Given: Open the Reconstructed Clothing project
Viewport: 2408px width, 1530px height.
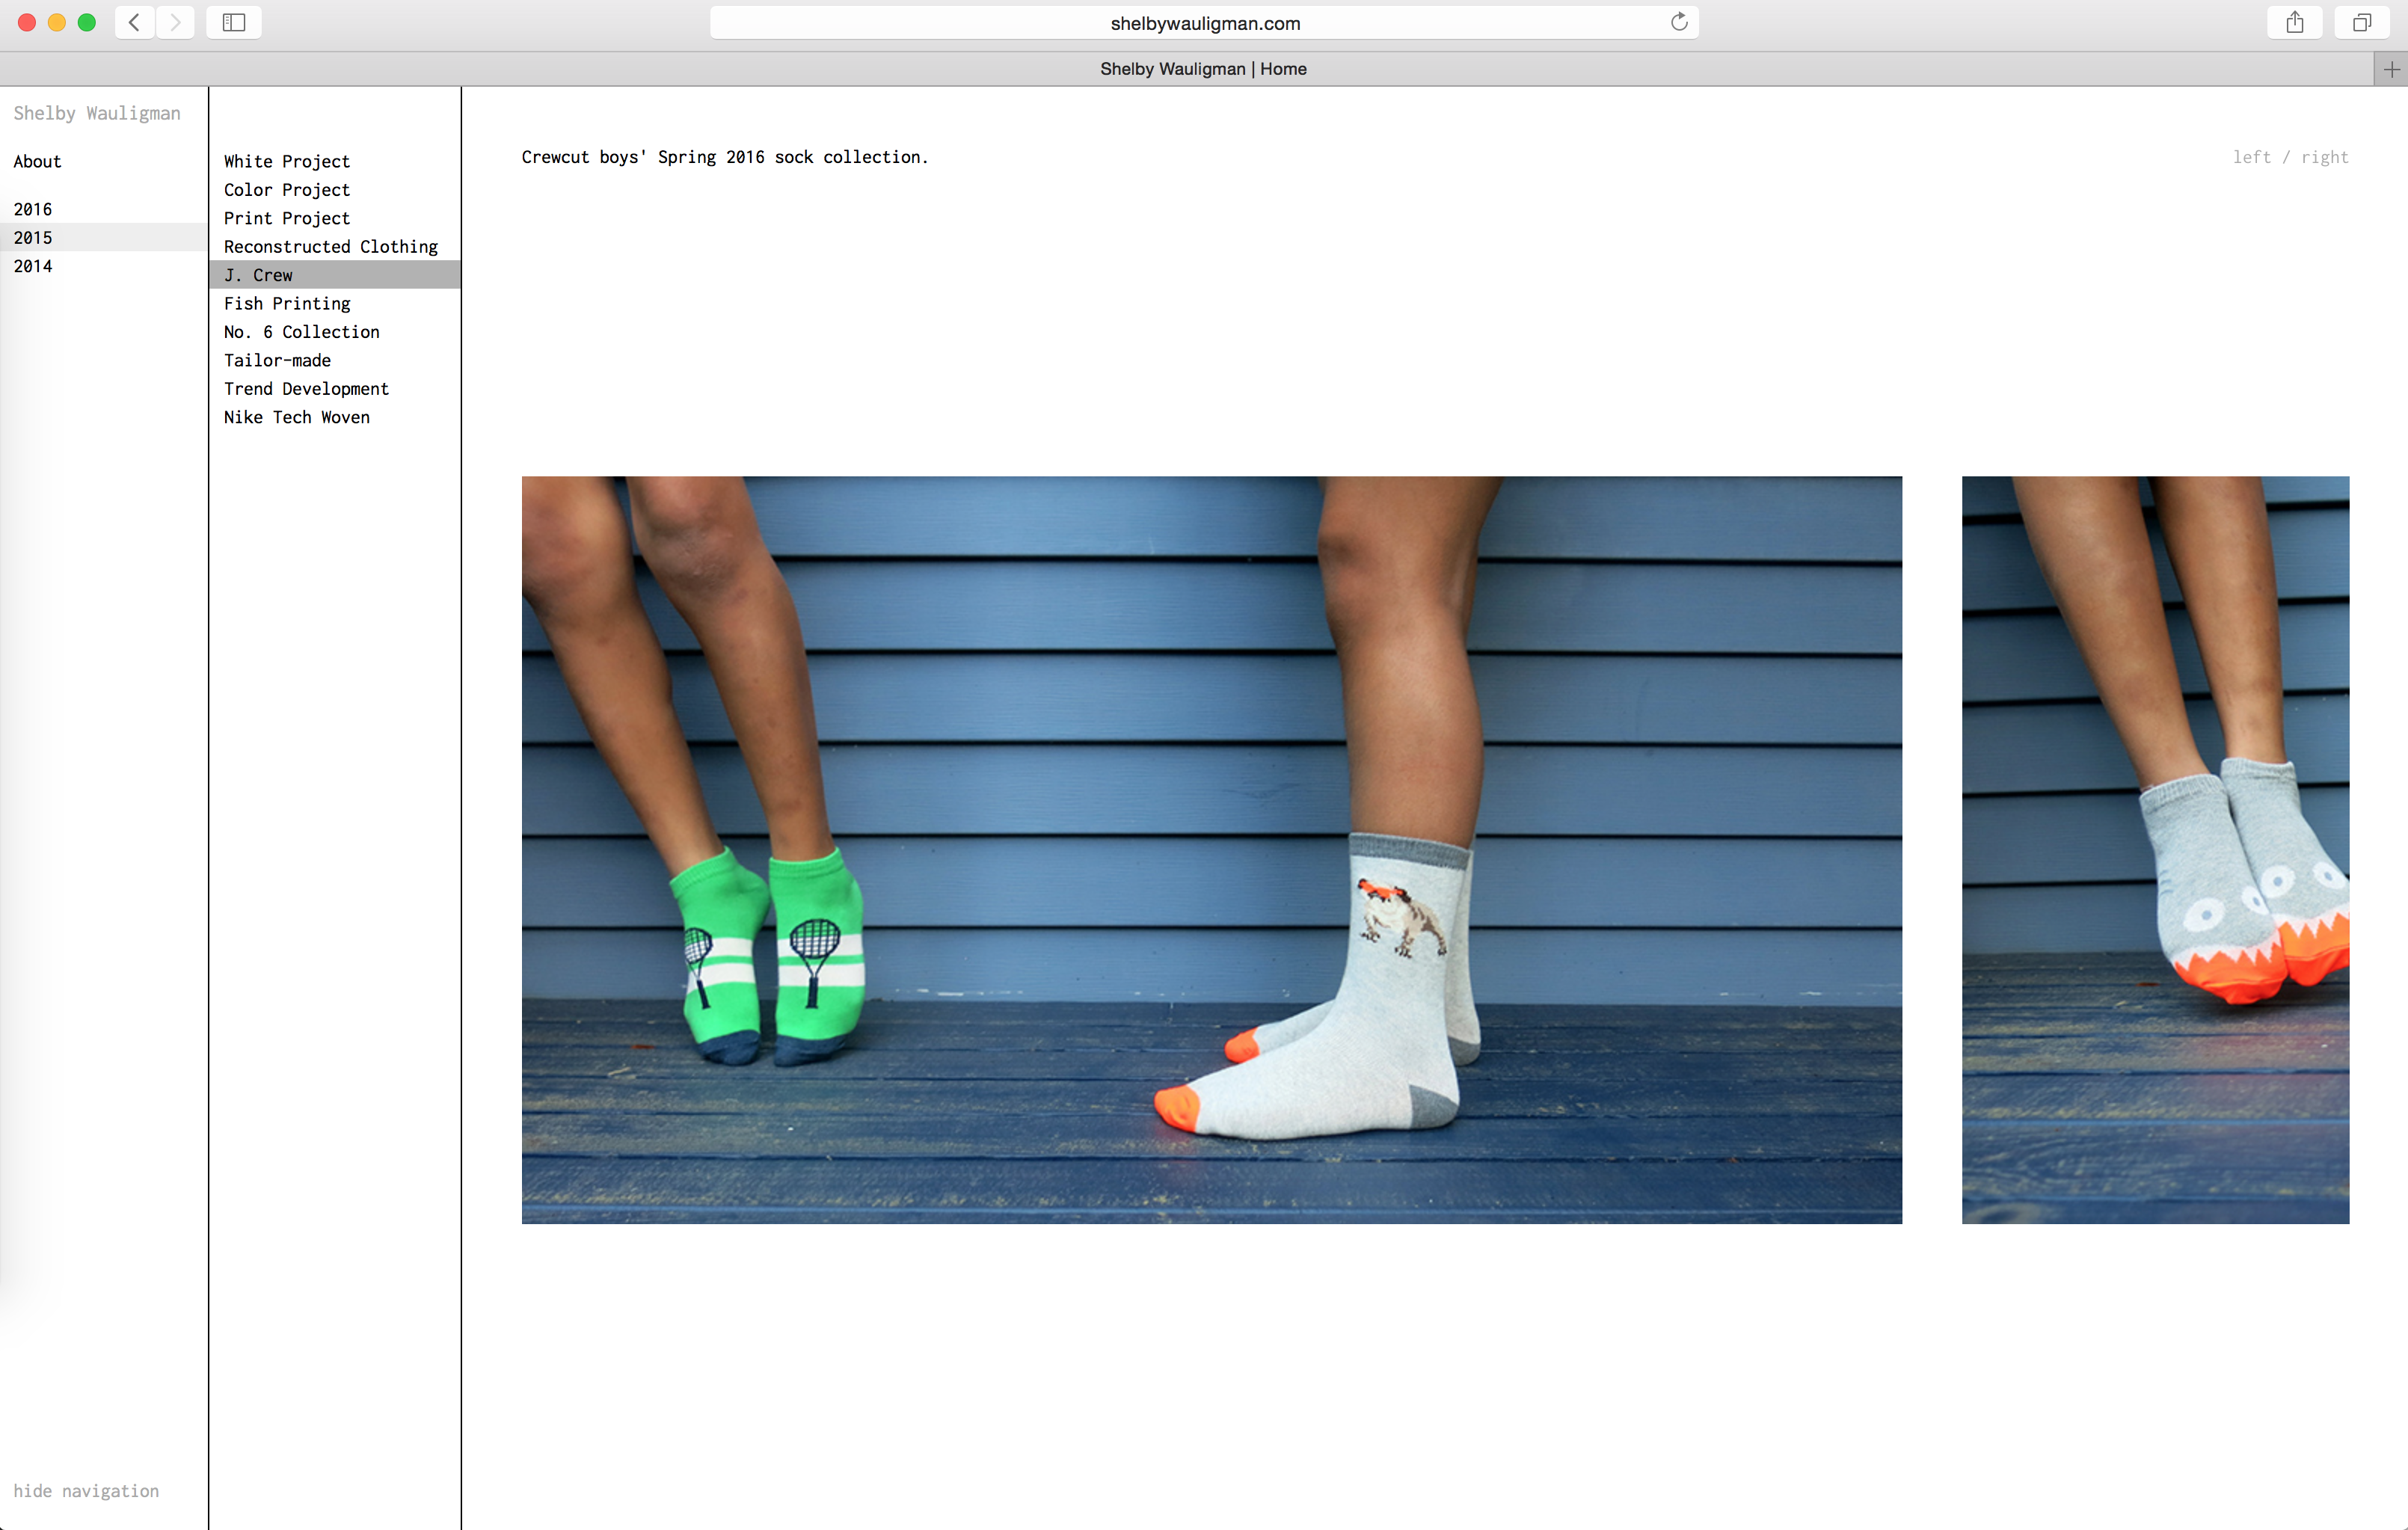Looking at the screenshot, I should point(331,246).
